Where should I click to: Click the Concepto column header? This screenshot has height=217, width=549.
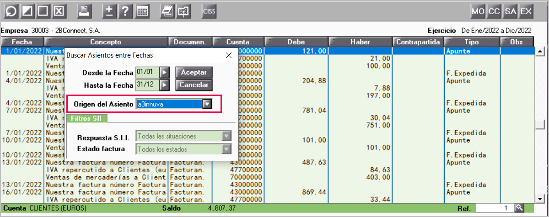[x=106, y=42]
